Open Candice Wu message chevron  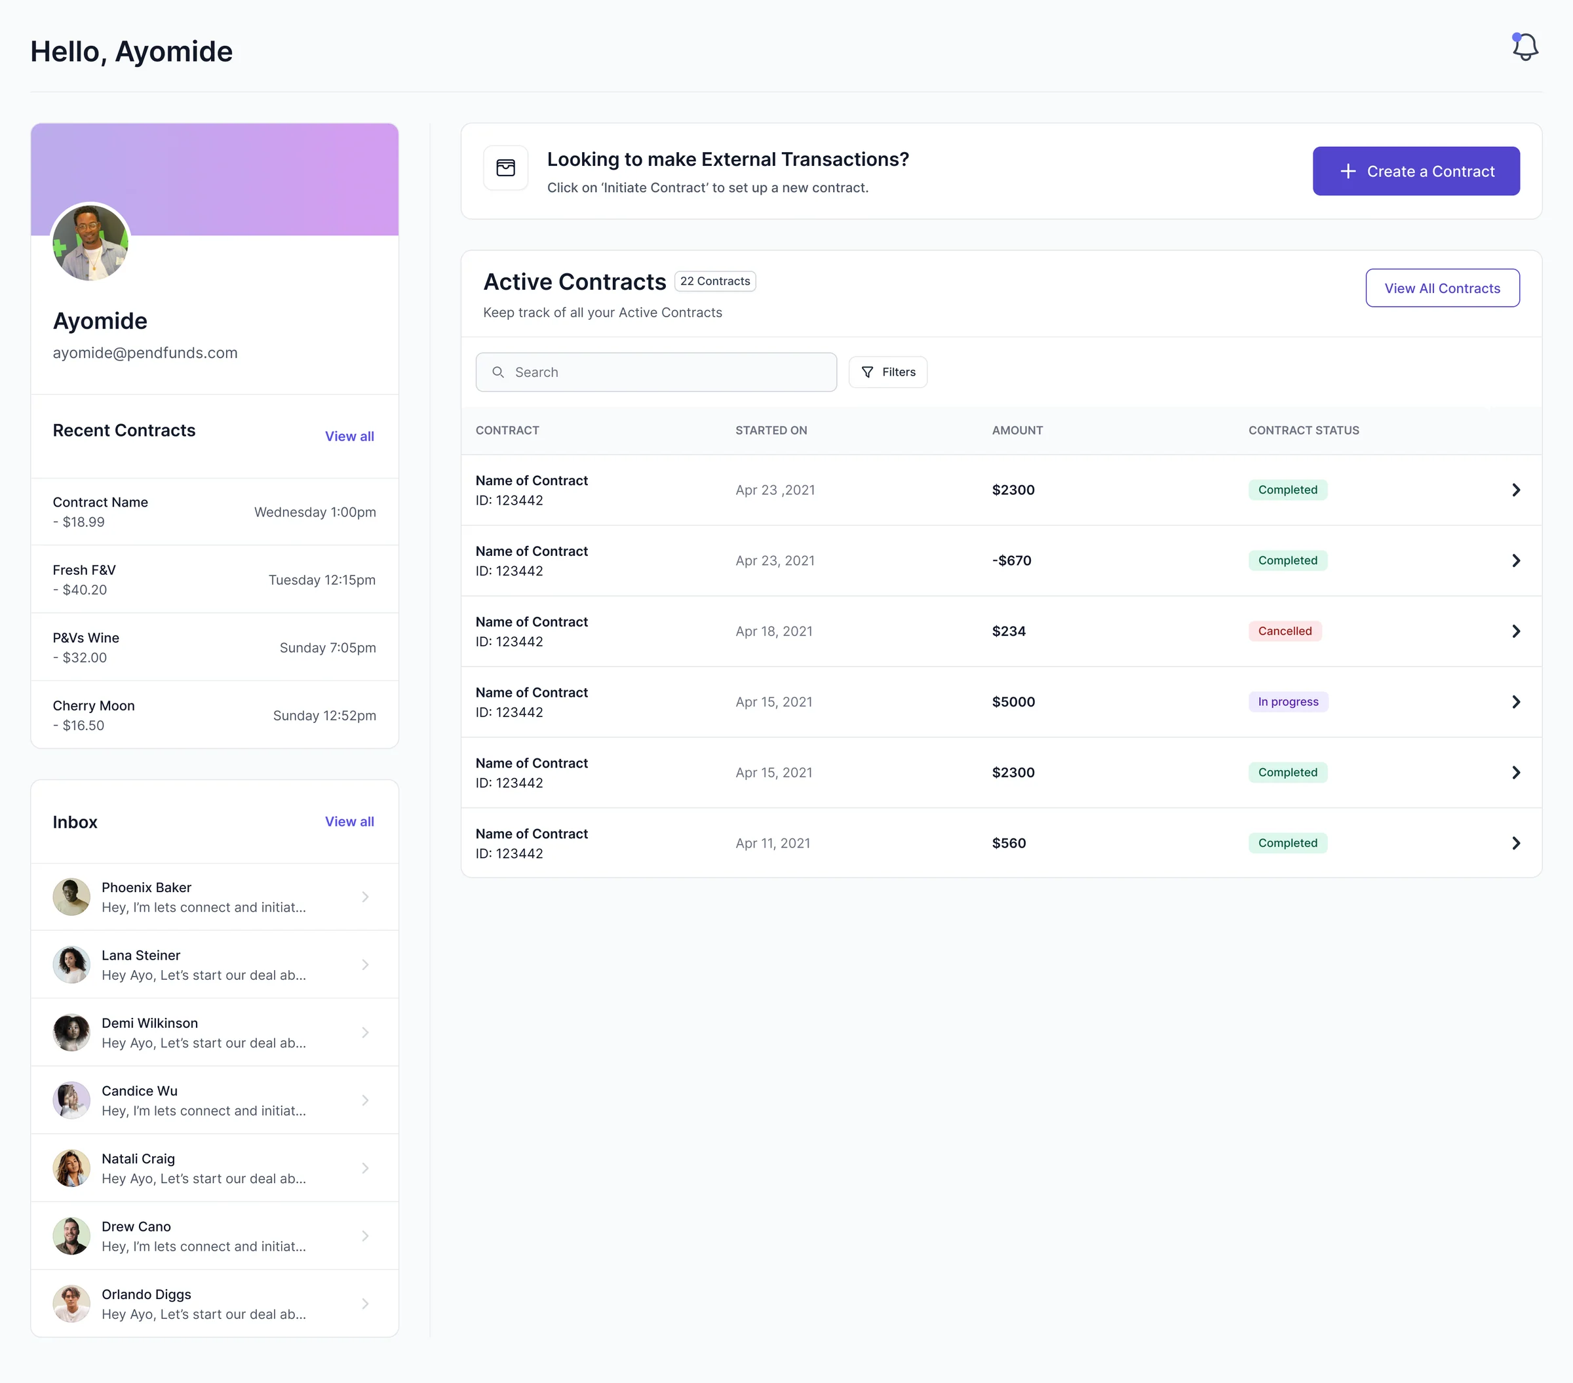click(366, 1101)
